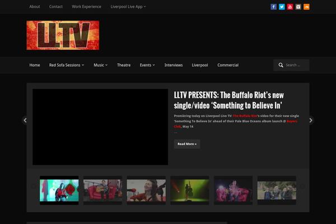Select the guitarist on teal background thumbnail
Image resolution: width=336 pixels, height=224 pixels.
click(x=59, y=190)
